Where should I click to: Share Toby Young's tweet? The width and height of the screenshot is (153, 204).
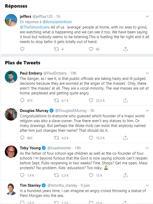pos(125,175)
